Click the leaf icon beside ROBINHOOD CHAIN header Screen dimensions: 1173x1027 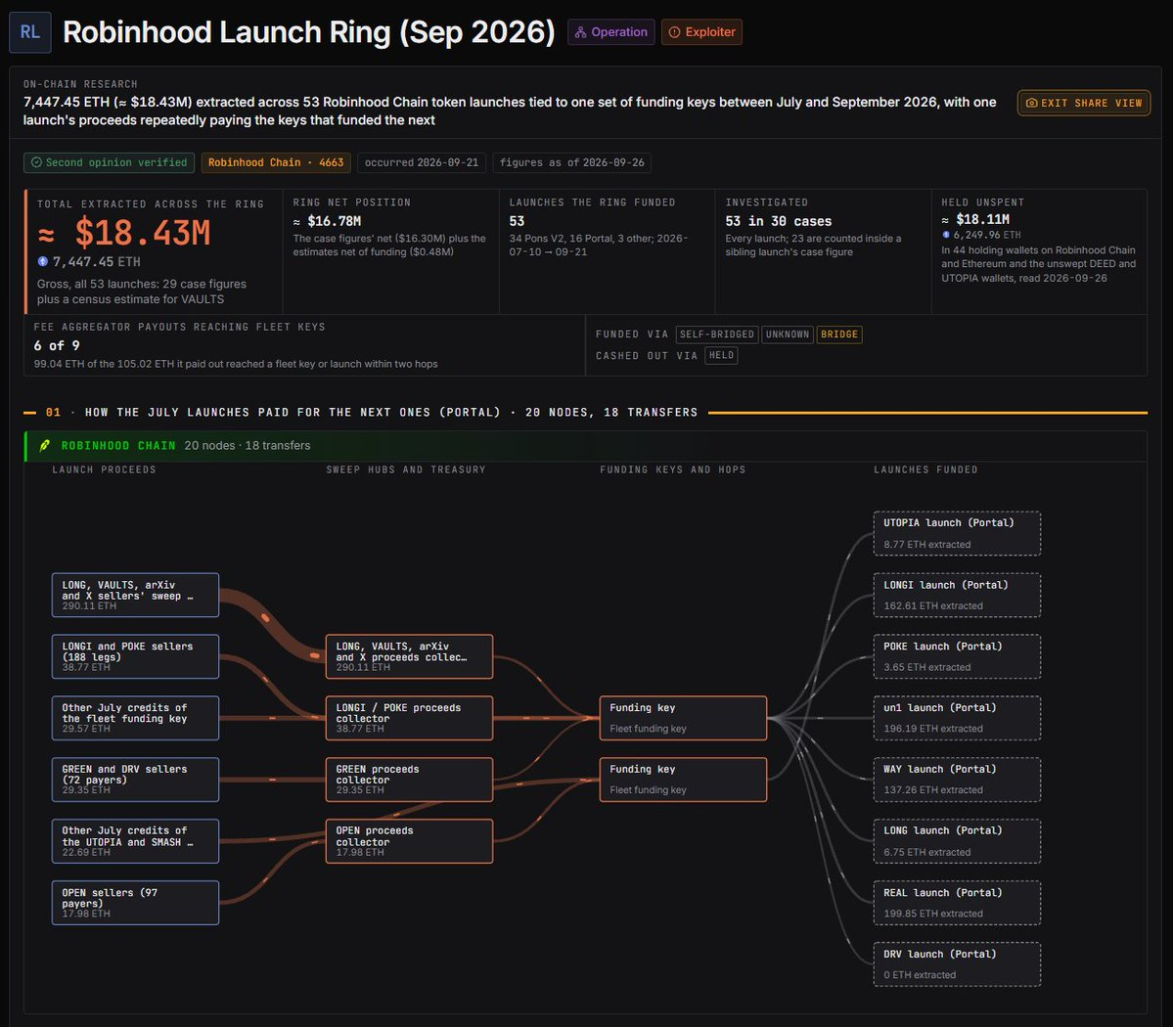click(x=45, y=445)
